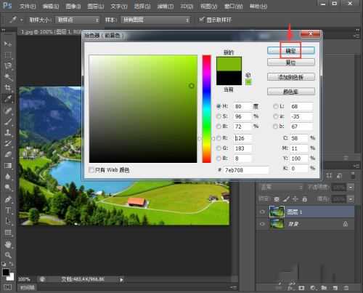The image size is (363, 293).
Task: Select the S saturation radio button
Action: (x=219, y=116)
